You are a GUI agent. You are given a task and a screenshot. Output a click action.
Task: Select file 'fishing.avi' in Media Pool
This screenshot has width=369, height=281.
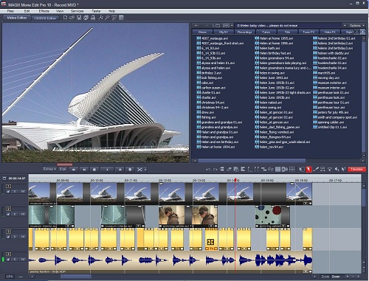click(209, 117)
